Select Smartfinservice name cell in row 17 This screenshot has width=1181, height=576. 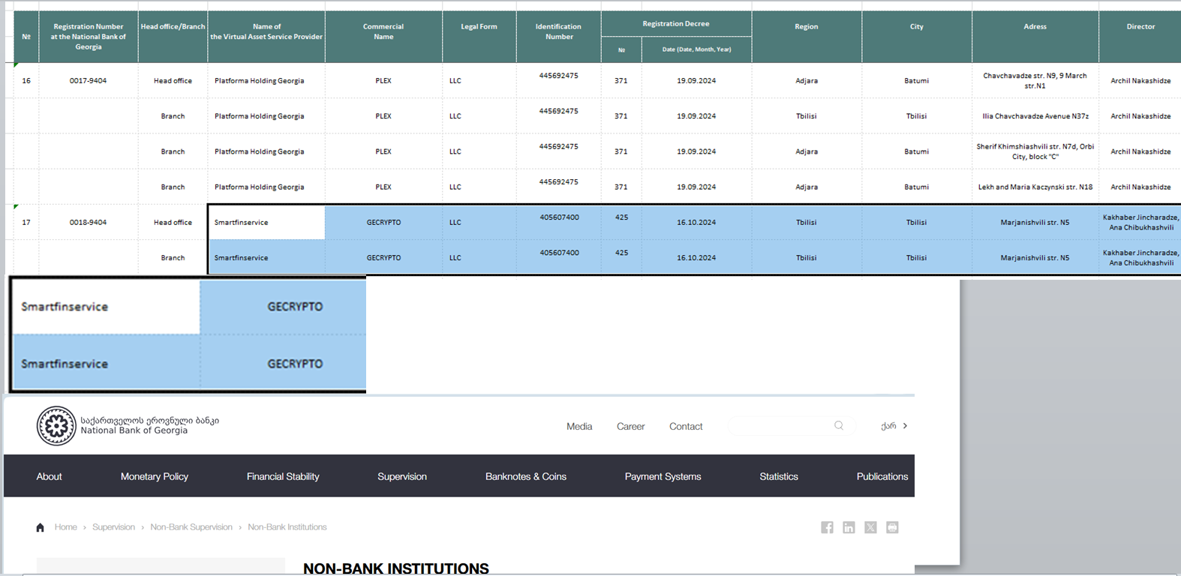tap(266, 223)
